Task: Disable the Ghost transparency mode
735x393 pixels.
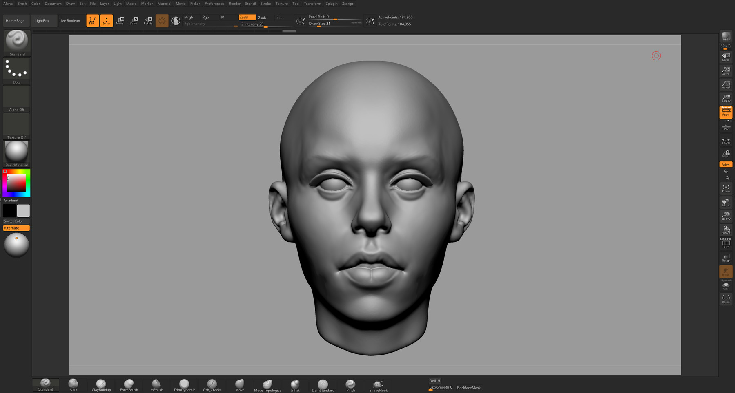Action: [726, 271]
